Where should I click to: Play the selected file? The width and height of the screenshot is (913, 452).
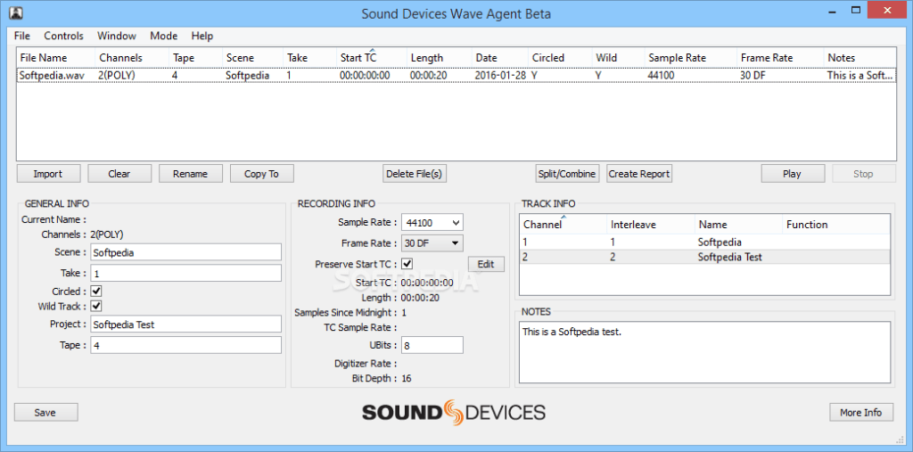(792, 174)
